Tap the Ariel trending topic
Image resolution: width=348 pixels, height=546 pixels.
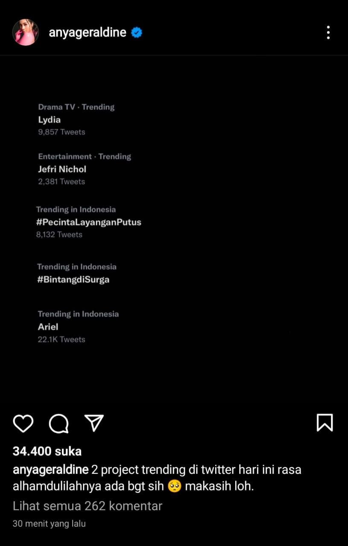(48, 327)
